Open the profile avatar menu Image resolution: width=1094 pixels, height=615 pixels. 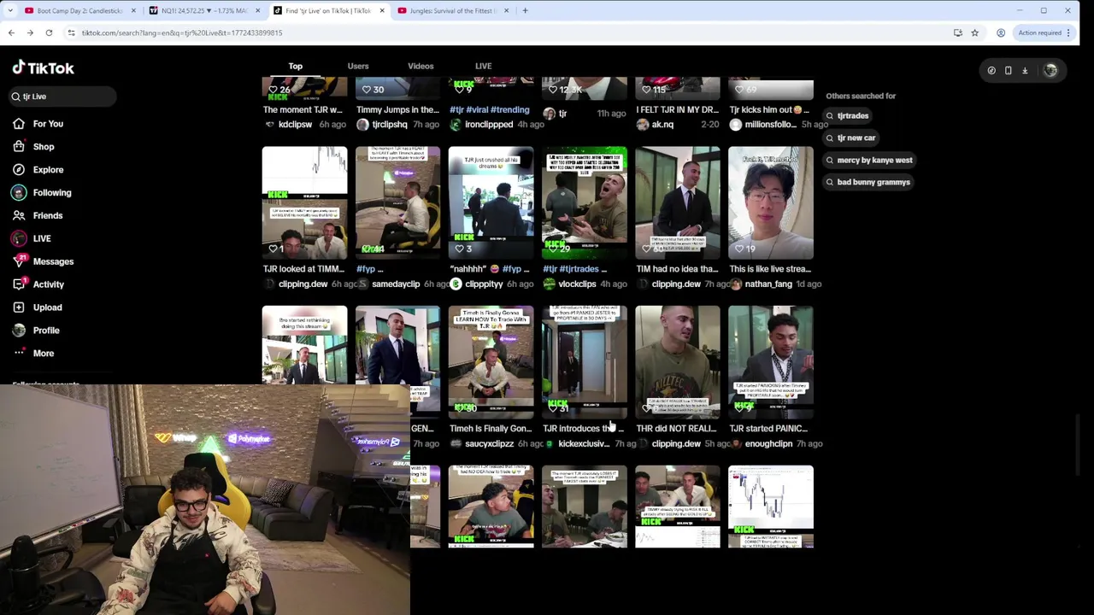click(x=1050, y=71)
